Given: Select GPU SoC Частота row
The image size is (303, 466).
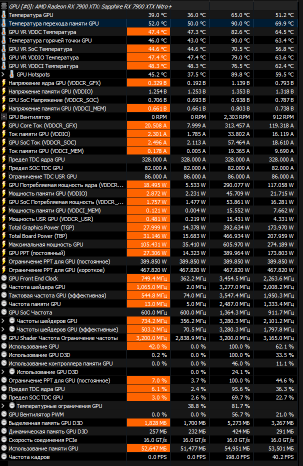Looking at the screenshot, I should [149, 312].
